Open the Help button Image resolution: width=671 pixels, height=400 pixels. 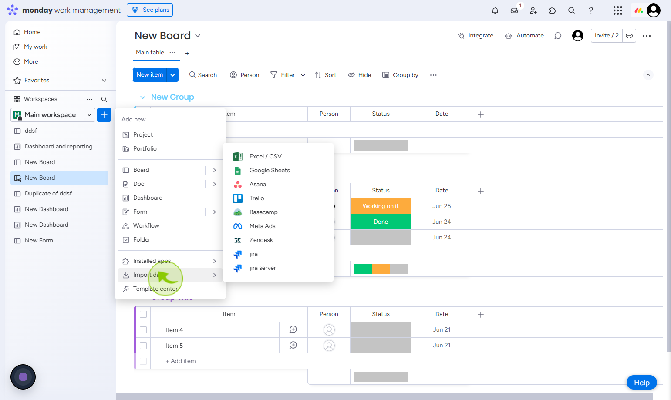[641, 383]
